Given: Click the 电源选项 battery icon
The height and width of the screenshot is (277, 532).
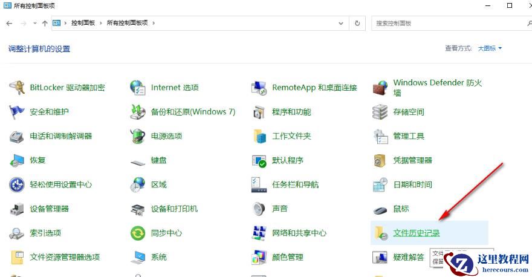Looking at the screenshot, I should 138,136.
